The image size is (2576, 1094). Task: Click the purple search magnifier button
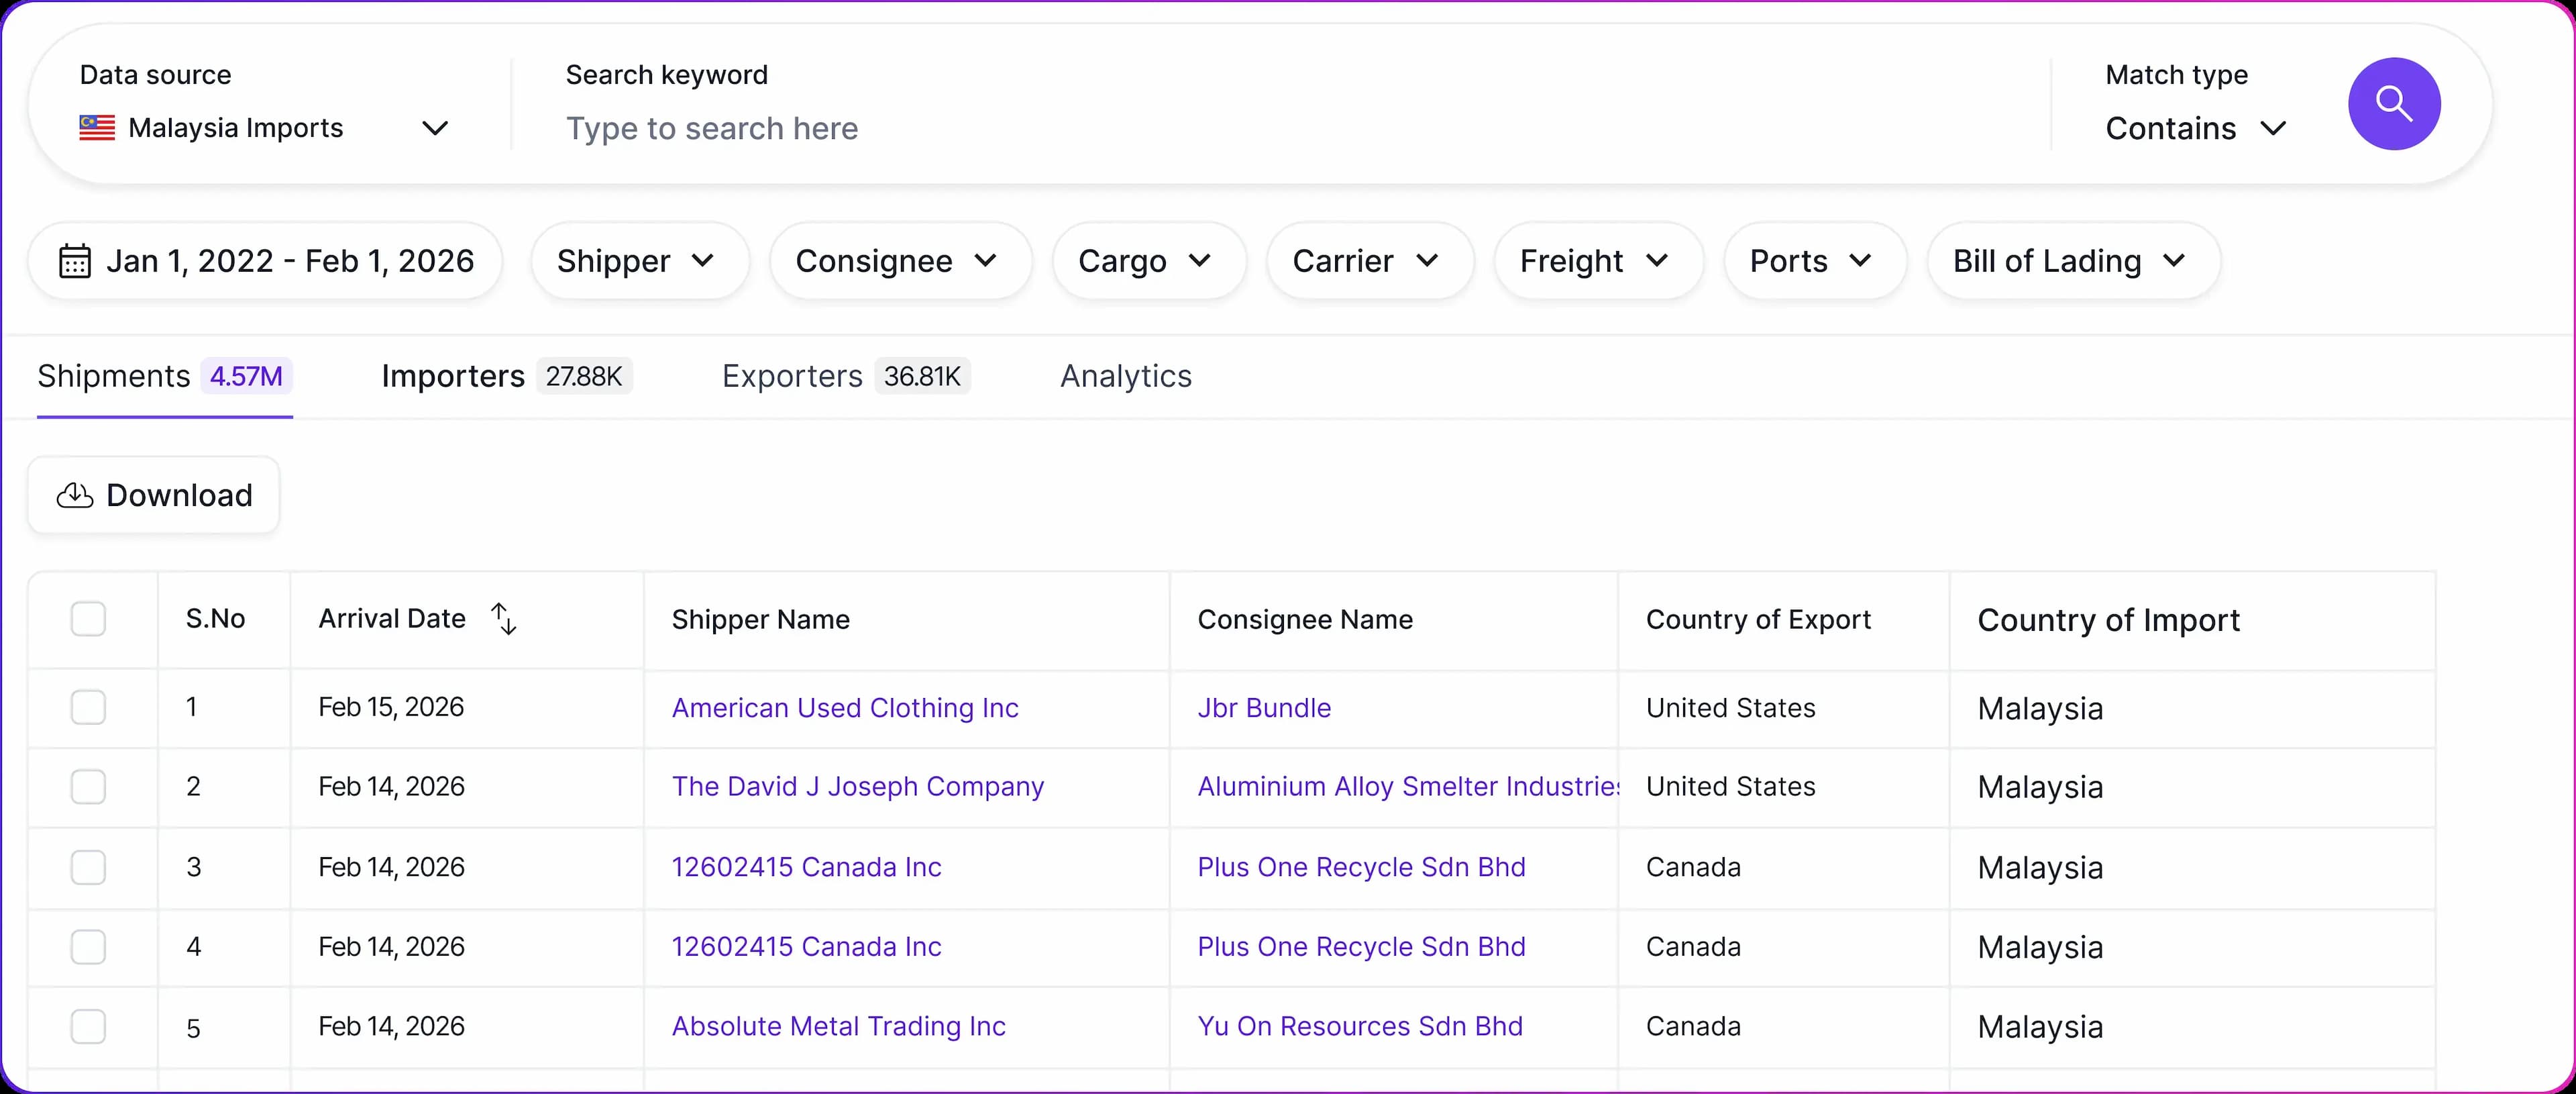click(x=2393, y=104)
